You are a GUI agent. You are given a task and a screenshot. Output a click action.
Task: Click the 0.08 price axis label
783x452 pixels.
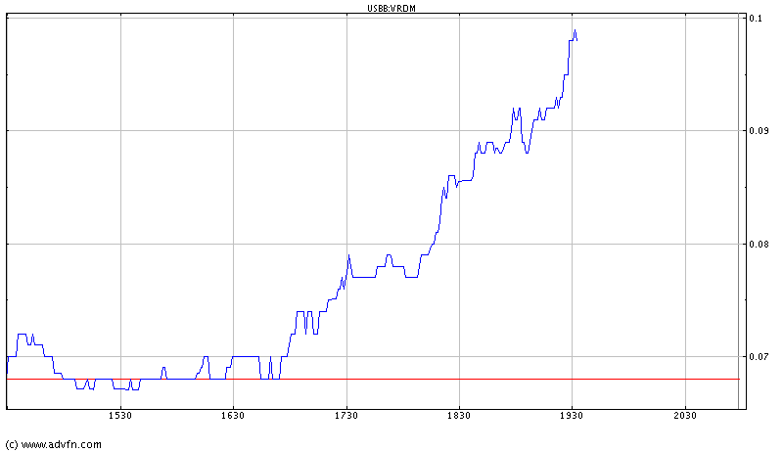(759, 244)
